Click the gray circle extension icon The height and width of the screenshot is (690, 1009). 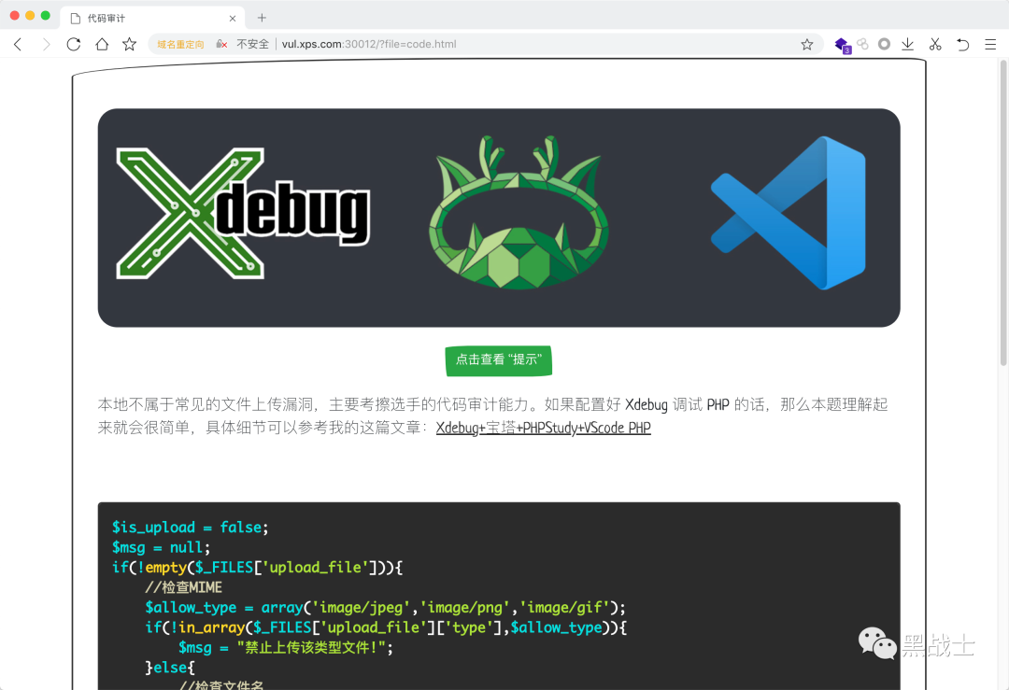(884, 45)
